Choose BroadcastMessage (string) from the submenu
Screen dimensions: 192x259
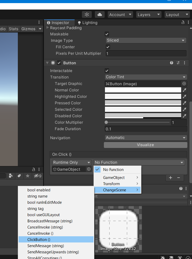pos(56,221)
